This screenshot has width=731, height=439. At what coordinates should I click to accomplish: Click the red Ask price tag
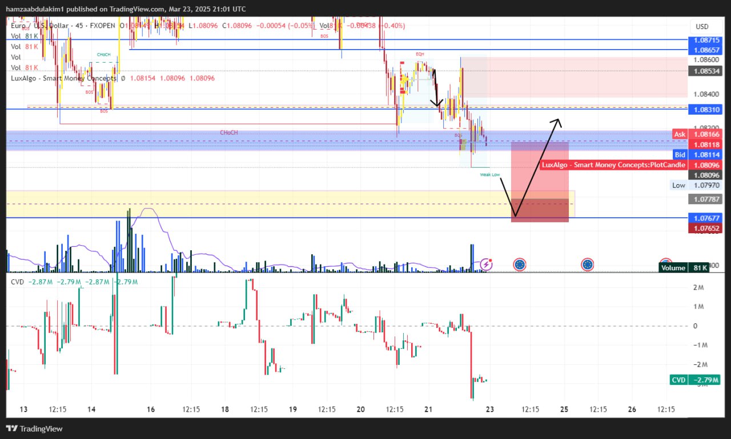click(x=680, y=134)
